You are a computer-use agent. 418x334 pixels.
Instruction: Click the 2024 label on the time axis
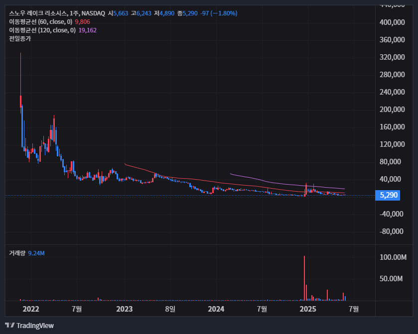216,309
